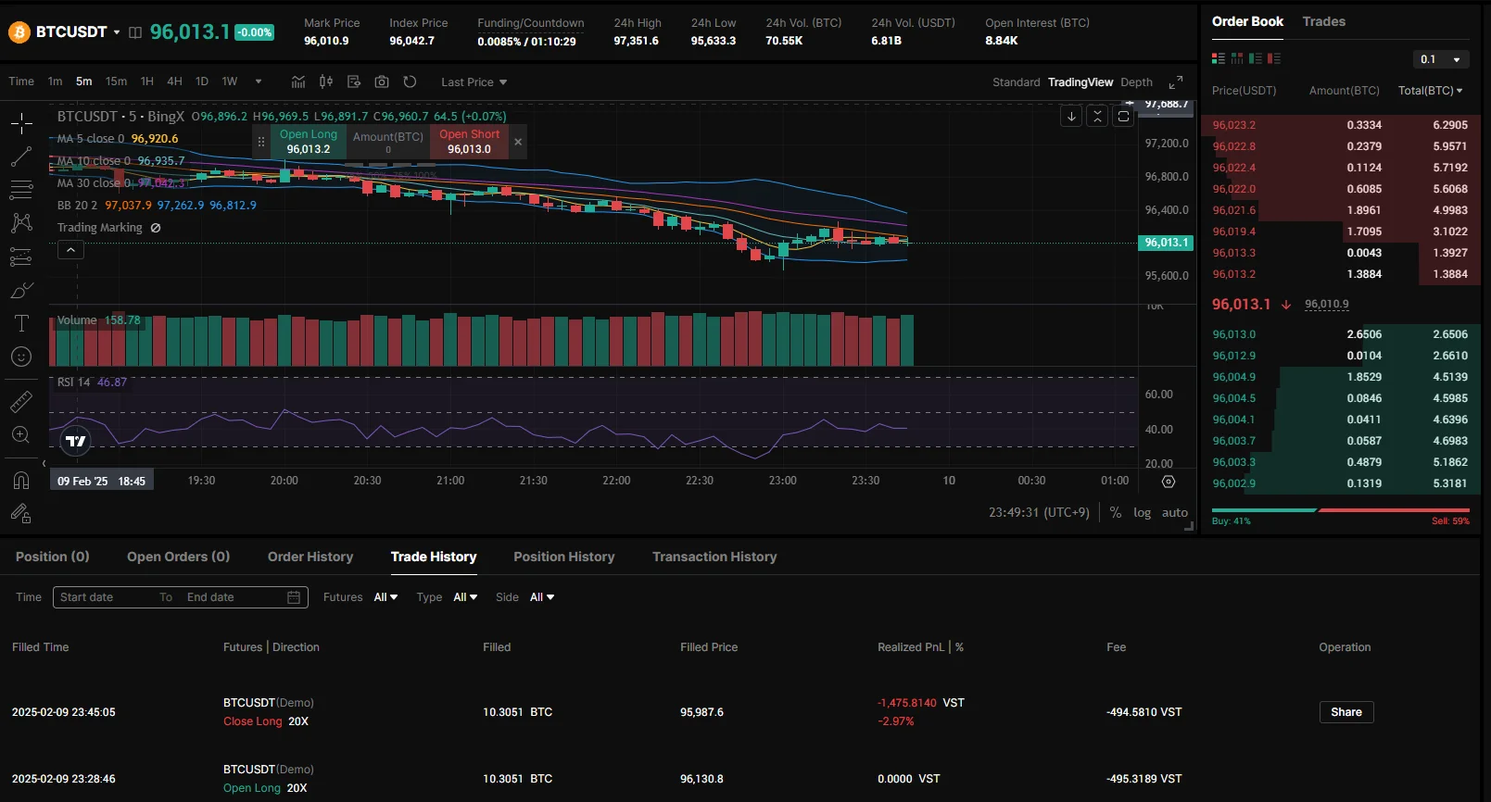Select the text annotation tool
This screenshot has height=802, width=1491.
[21, 323]
